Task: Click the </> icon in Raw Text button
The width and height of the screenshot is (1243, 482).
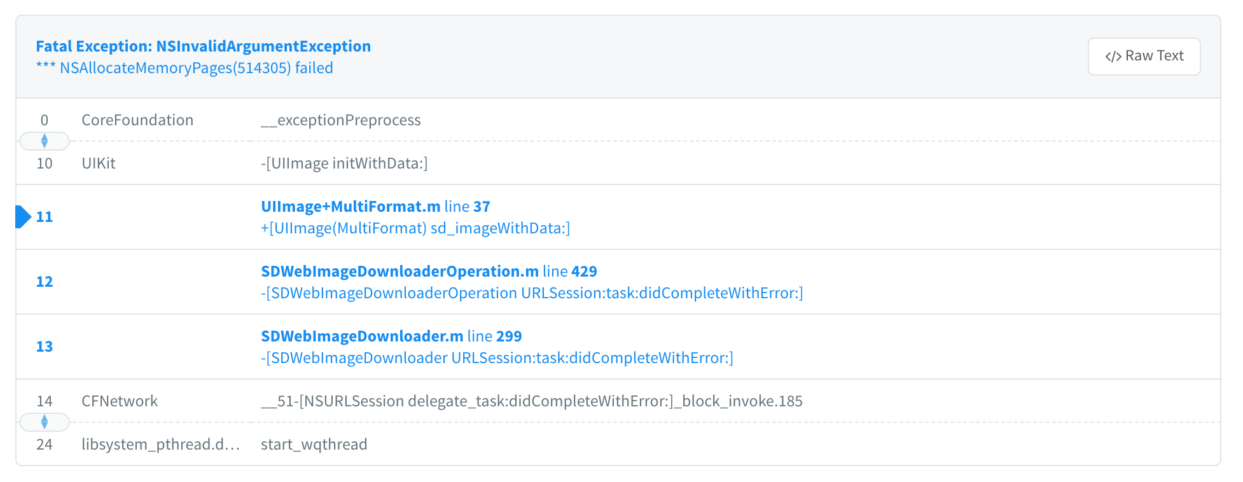Action: pyautogui.click(x=1113, y=56)
